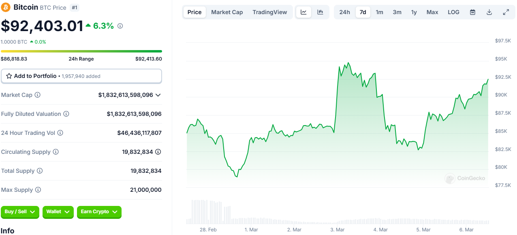Viewport: 517px width, 235px height.
Task: Download chart data via download icon
Action: [489, 12]
